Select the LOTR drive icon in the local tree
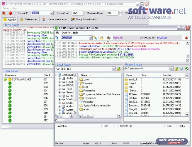 pos(64,96)
